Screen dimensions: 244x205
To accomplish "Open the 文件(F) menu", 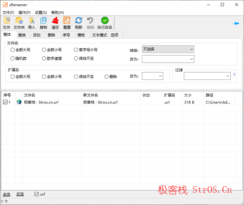I will (x=8, y=13).
